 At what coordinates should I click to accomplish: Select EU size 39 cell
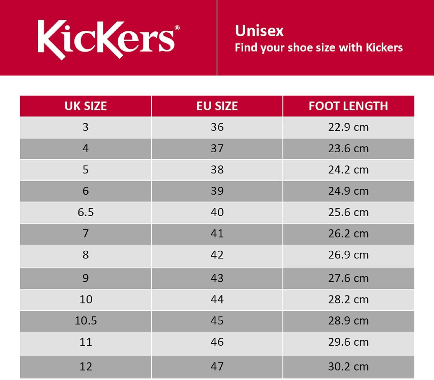217,191
